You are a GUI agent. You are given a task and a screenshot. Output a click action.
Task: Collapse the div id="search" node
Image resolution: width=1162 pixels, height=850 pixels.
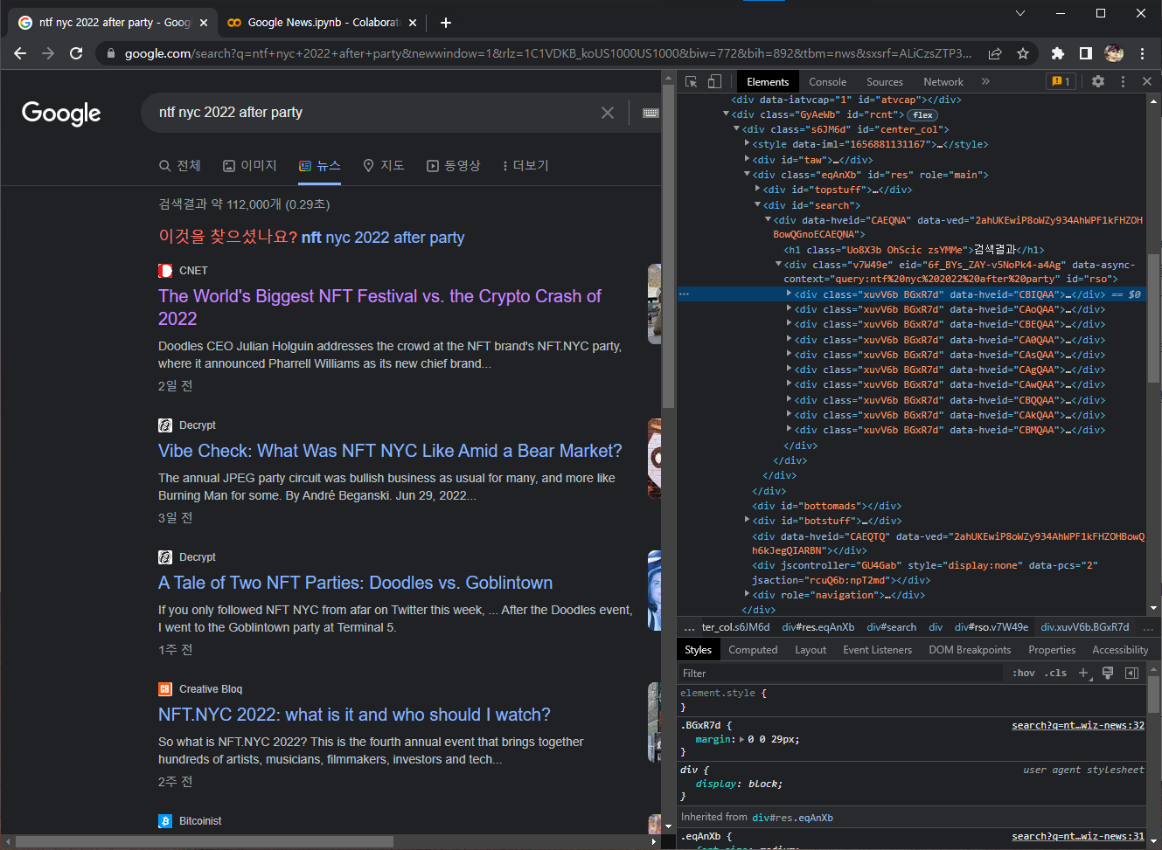[757, 204]
